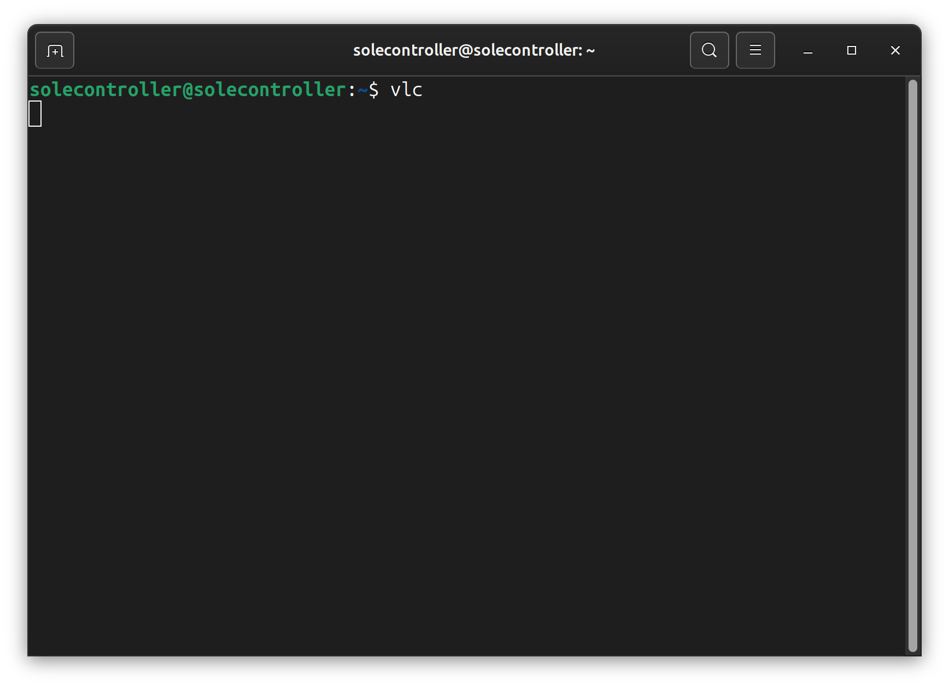949x687 pixels.
Task: Minimize the terminal window
Action: tap(807, 50)
